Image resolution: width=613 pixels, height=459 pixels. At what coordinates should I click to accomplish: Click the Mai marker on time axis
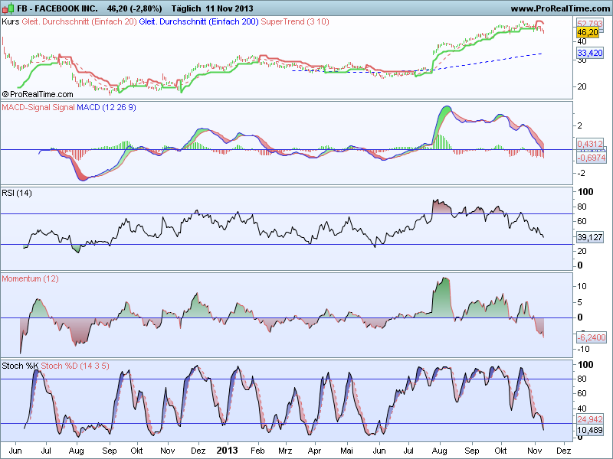click(347, 451)
